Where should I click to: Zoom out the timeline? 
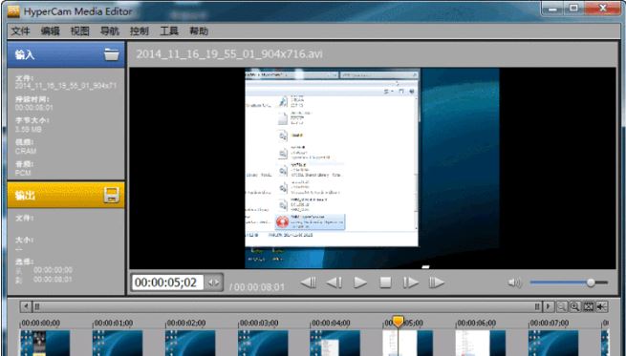point(562,306)
